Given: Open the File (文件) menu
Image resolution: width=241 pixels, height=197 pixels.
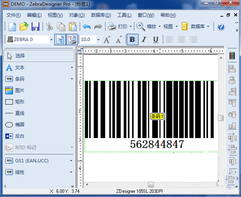Looking at the screenshot, I should [x=13, y=15].
